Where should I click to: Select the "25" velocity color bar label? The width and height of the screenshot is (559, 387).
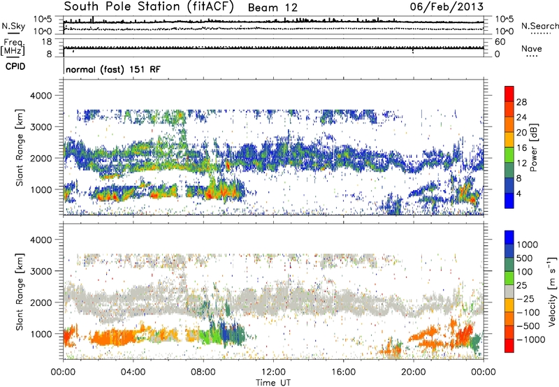521,286
